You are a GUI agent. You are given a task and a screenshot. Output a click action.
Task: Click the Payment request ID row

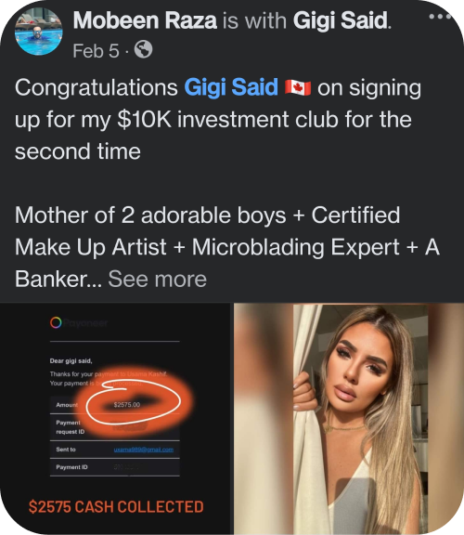pos(114,427)
